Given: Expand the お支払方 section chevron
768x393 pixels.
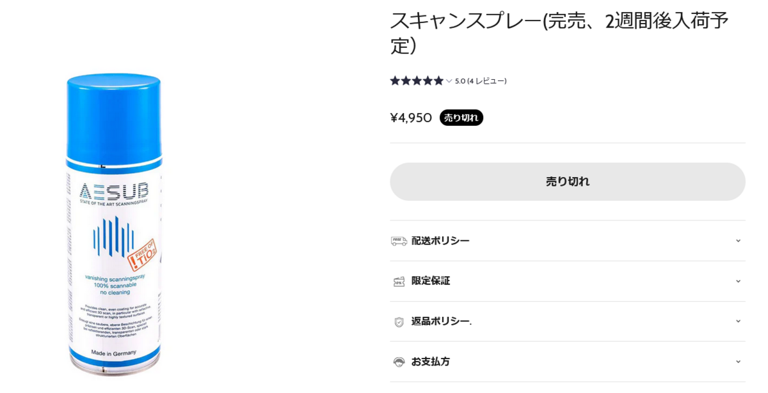Looking at the screenshot, I should click(x=738, y=362).
